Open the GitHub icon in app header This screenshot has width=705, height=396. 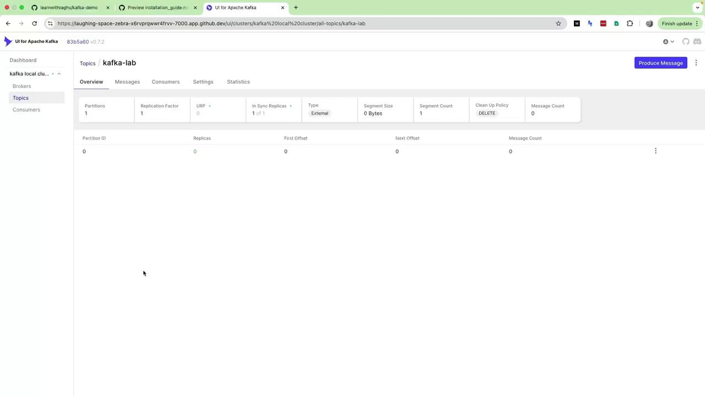click(x=686, y=42)
